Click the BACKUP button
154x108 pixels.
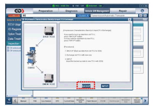click(x=86, y=86)
